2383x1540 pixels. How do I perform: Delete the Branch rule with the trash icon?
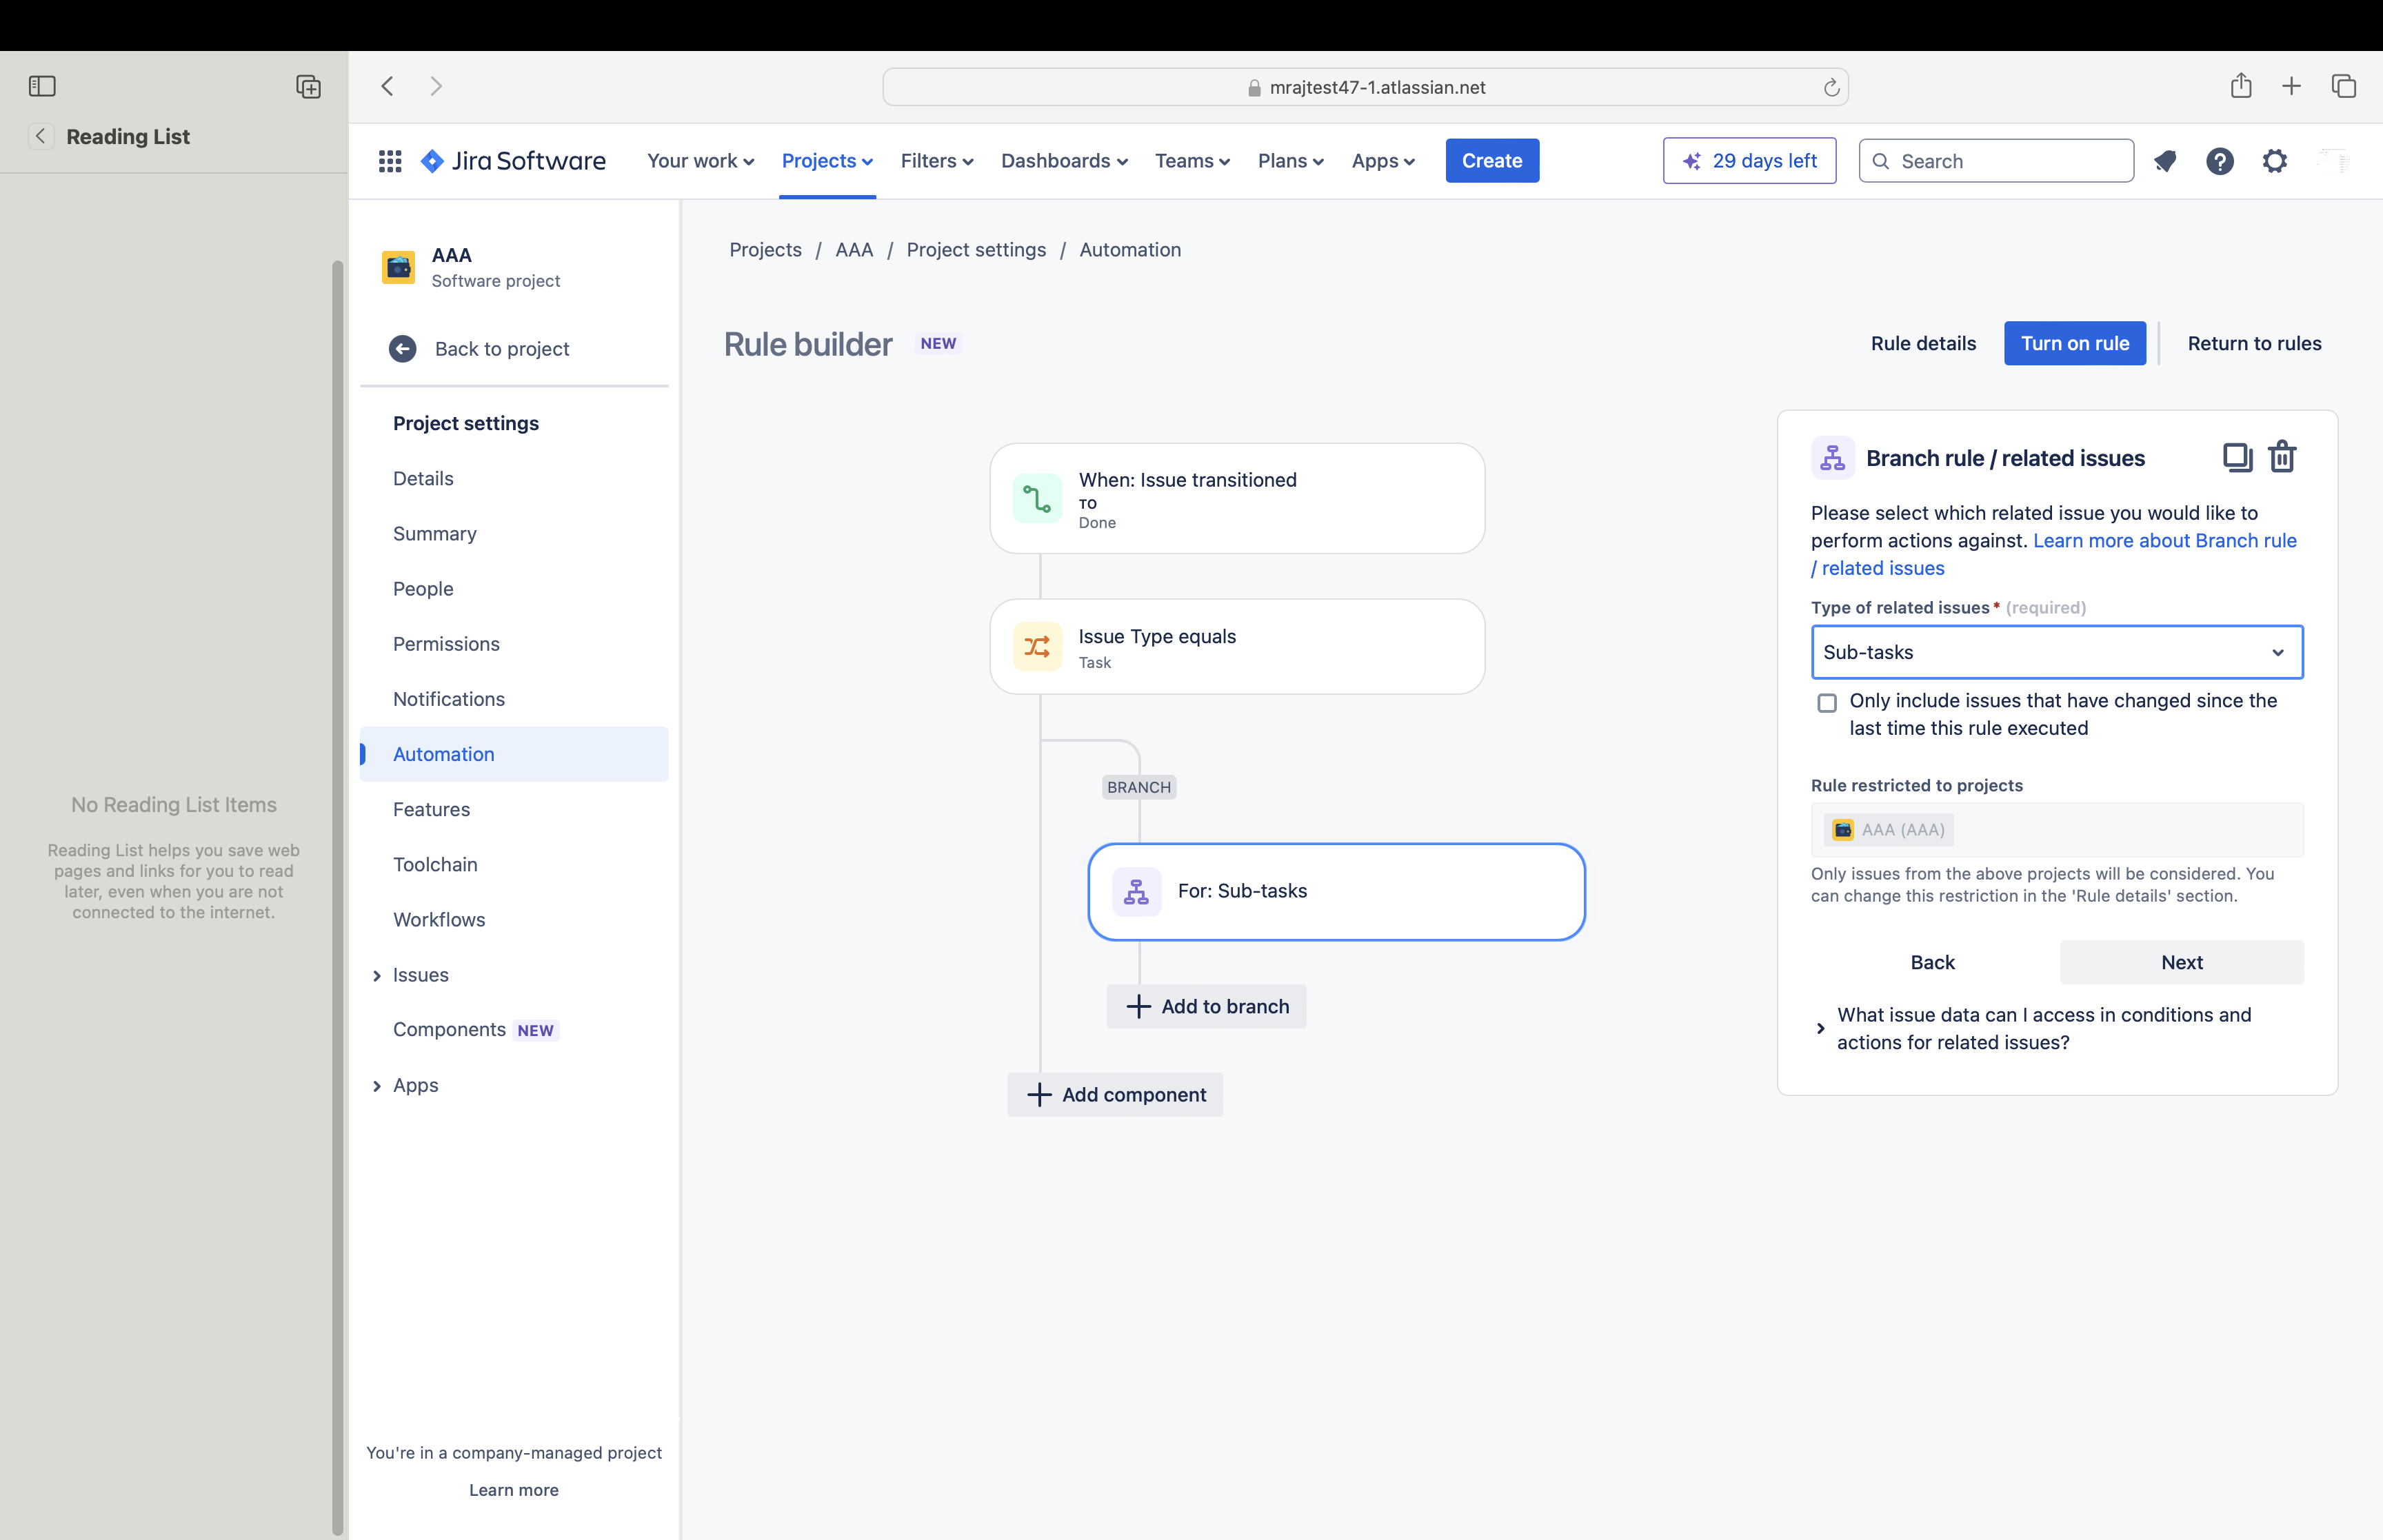(2282, 457)
